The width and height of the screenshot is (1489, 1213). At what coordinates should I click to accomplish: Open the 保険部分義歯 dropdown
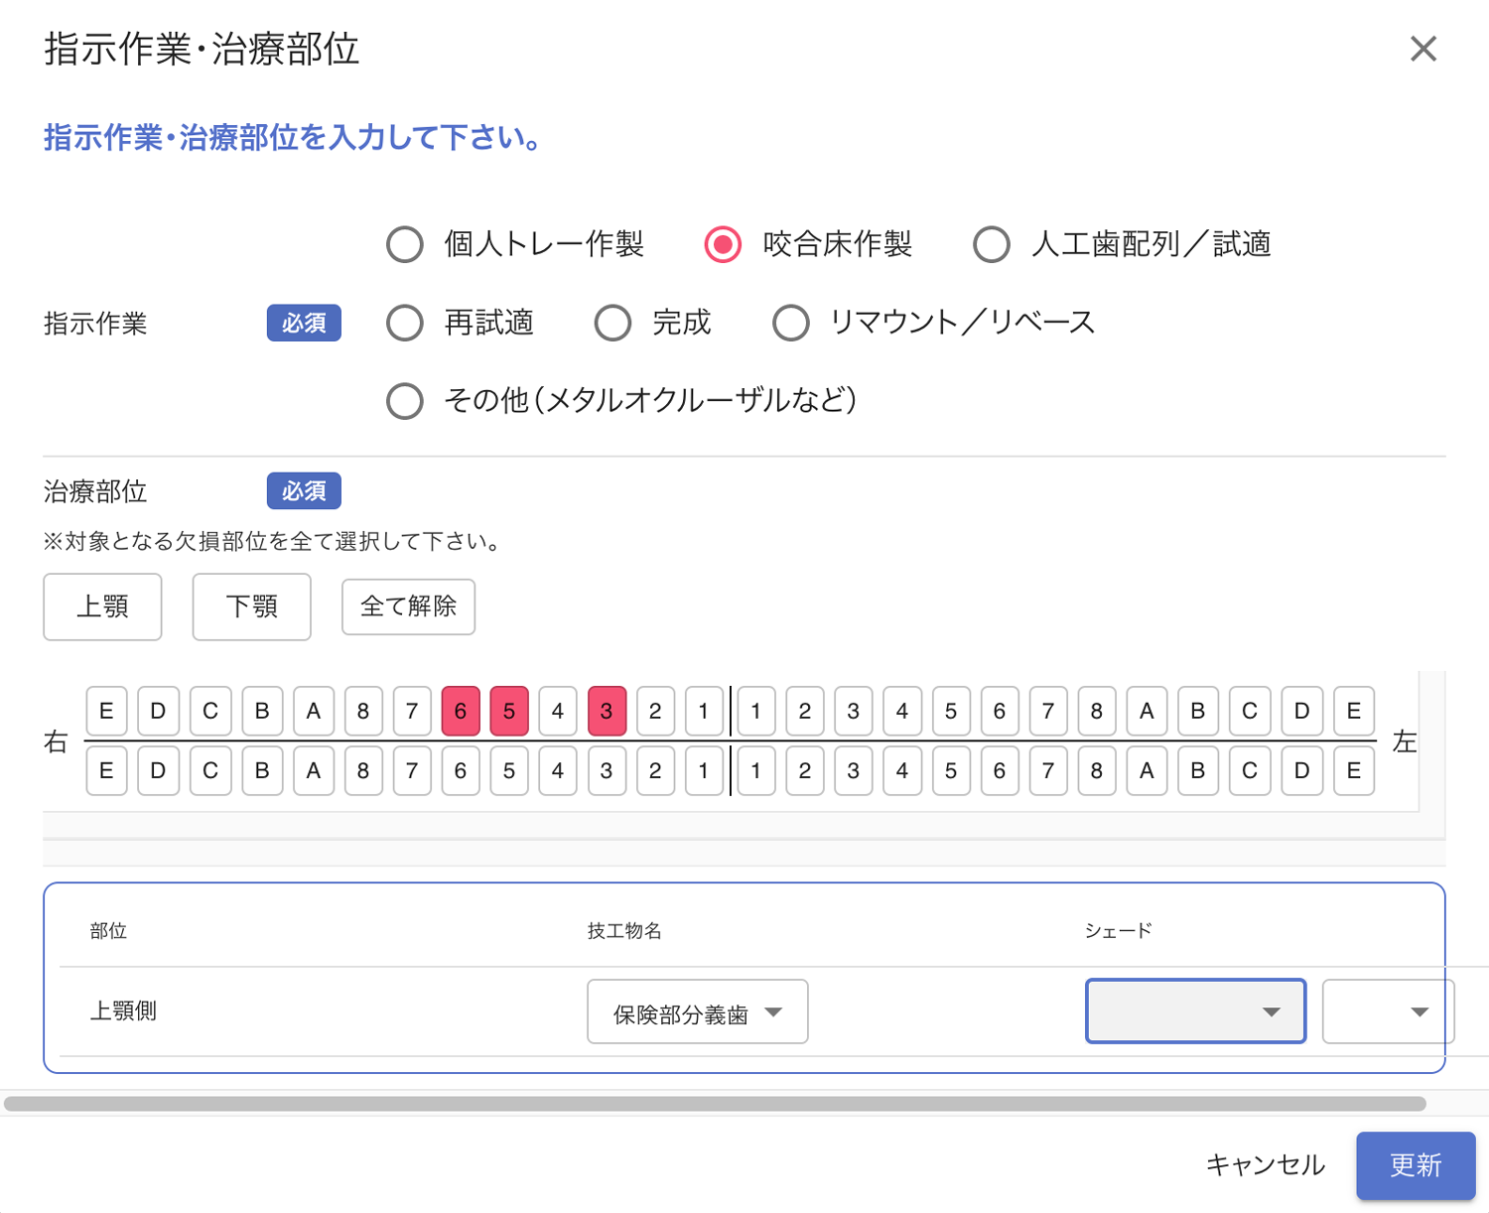pos(697,1012)
